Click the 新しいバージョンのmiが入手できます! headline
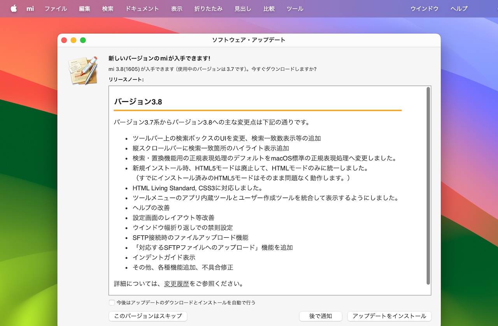 point(160,58)
